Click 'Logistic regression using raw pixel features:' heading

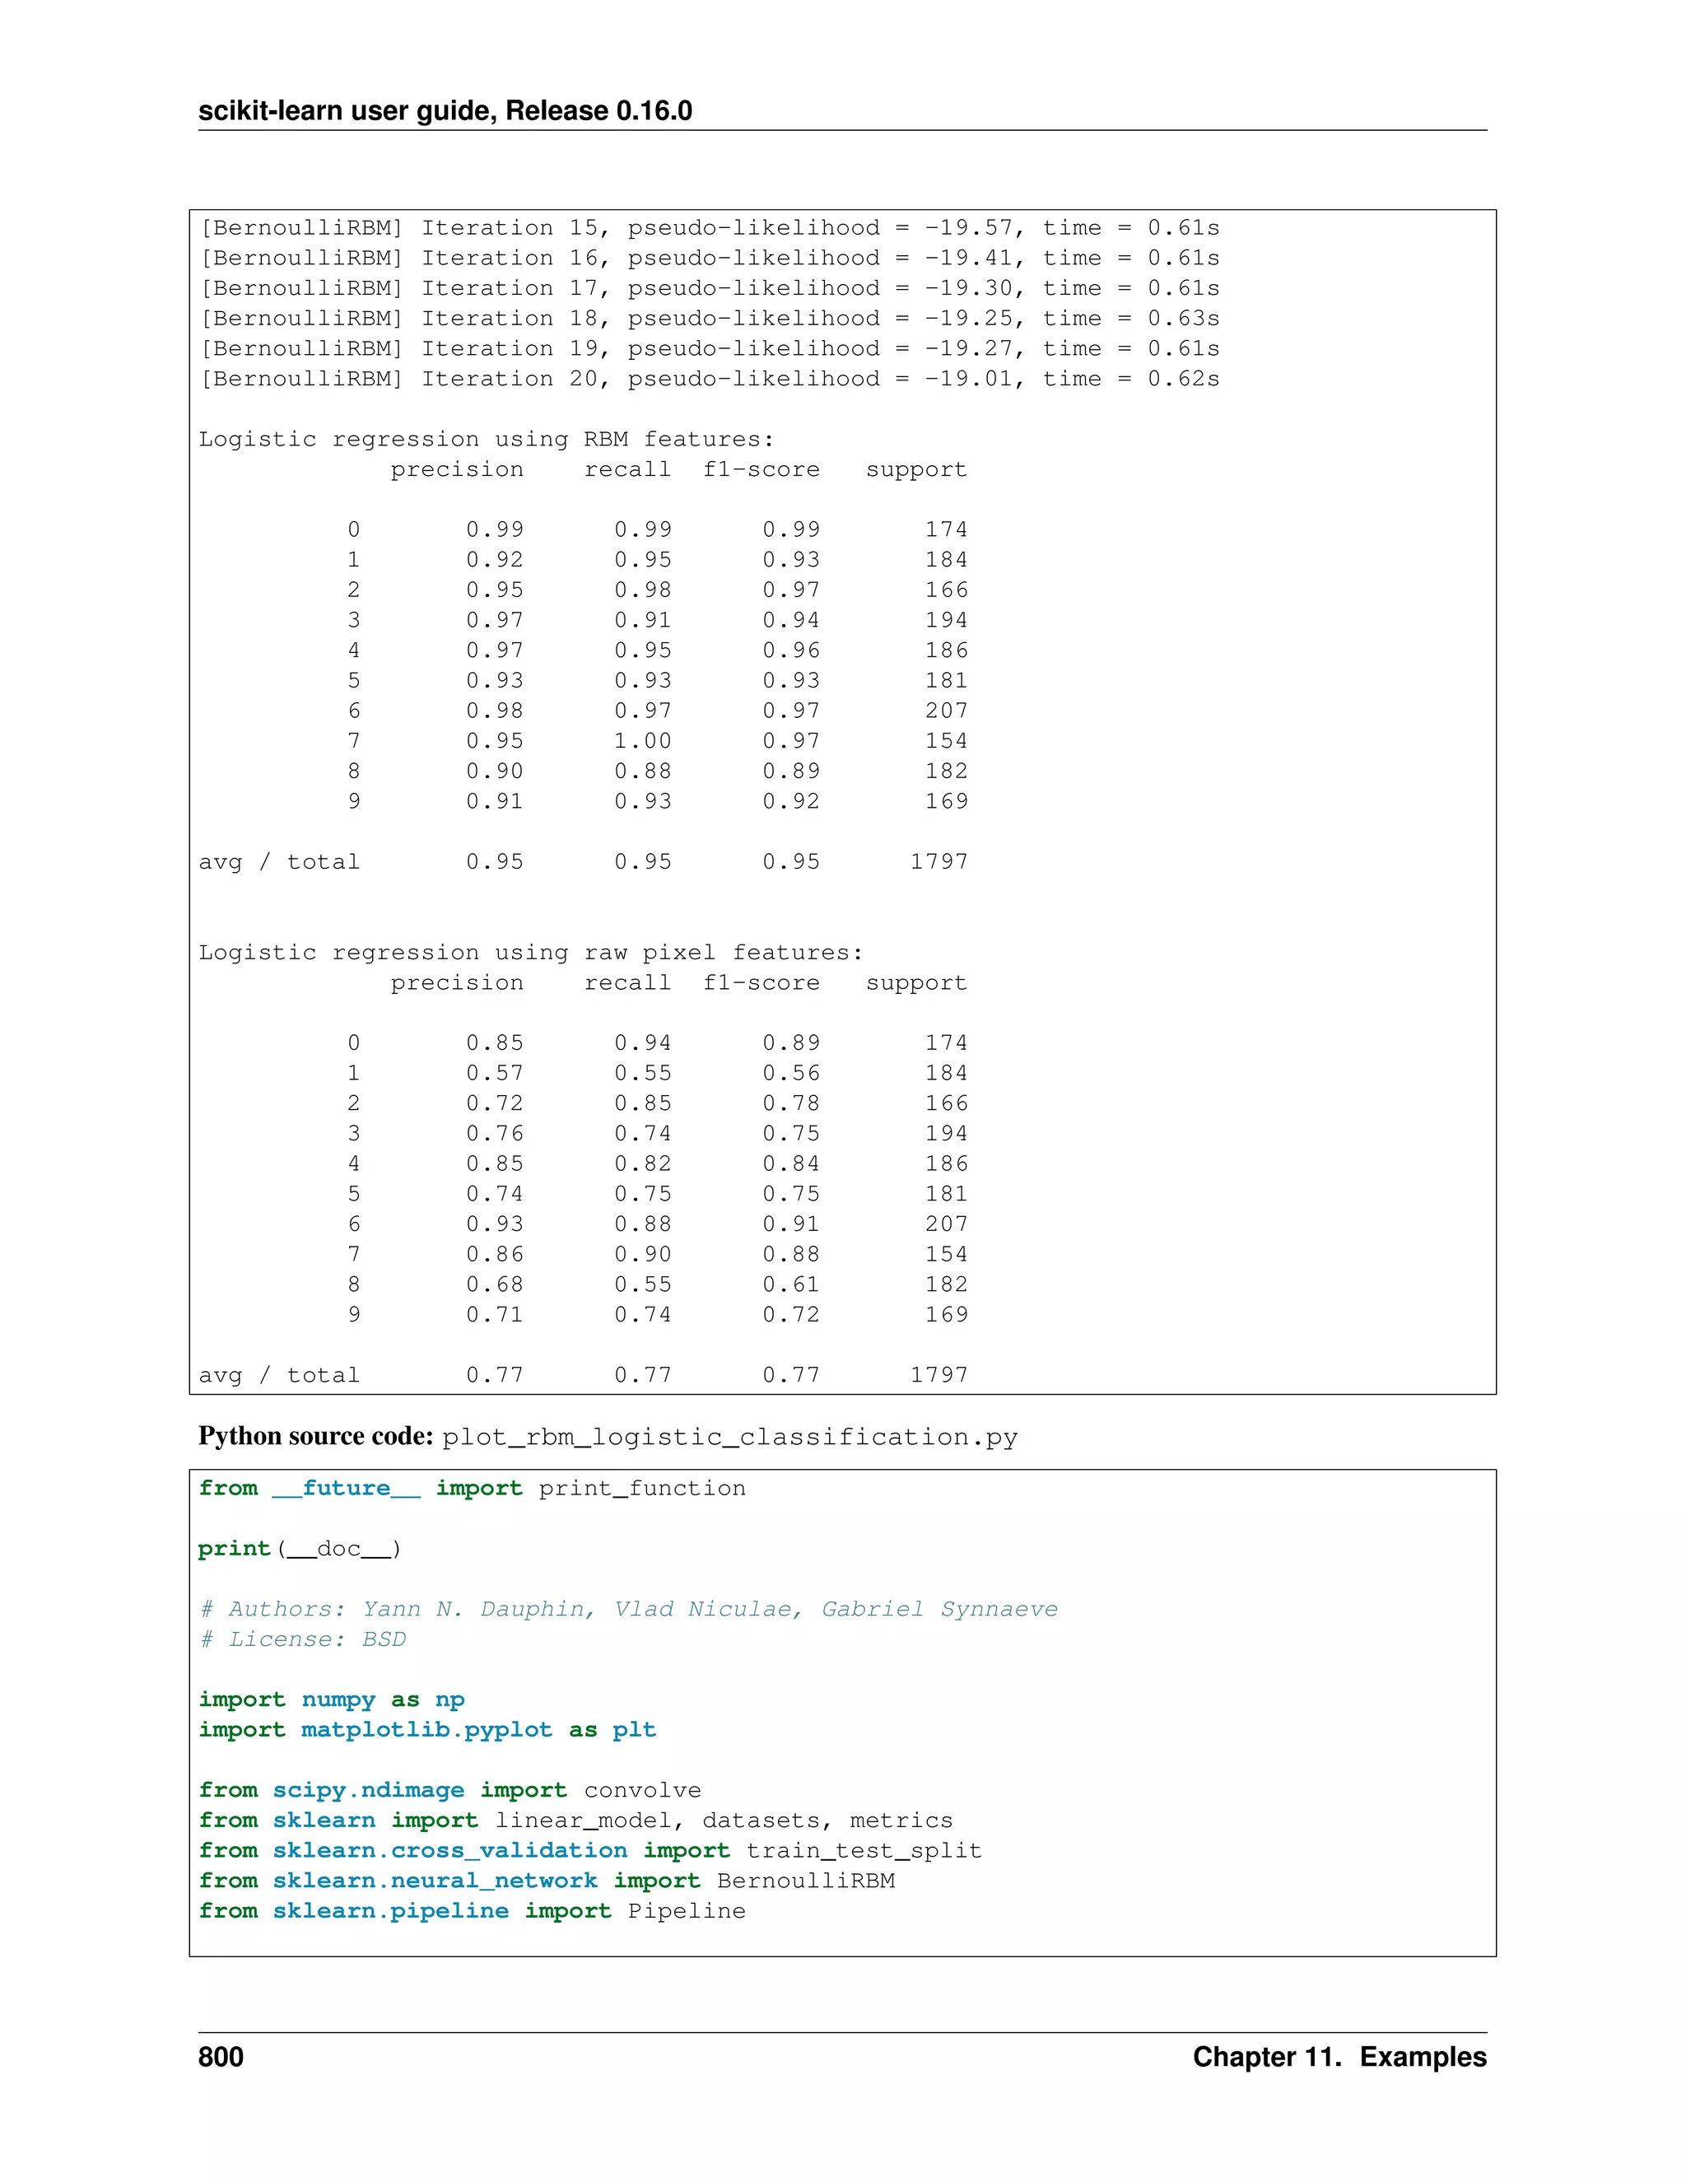click(x=530, y=952)
